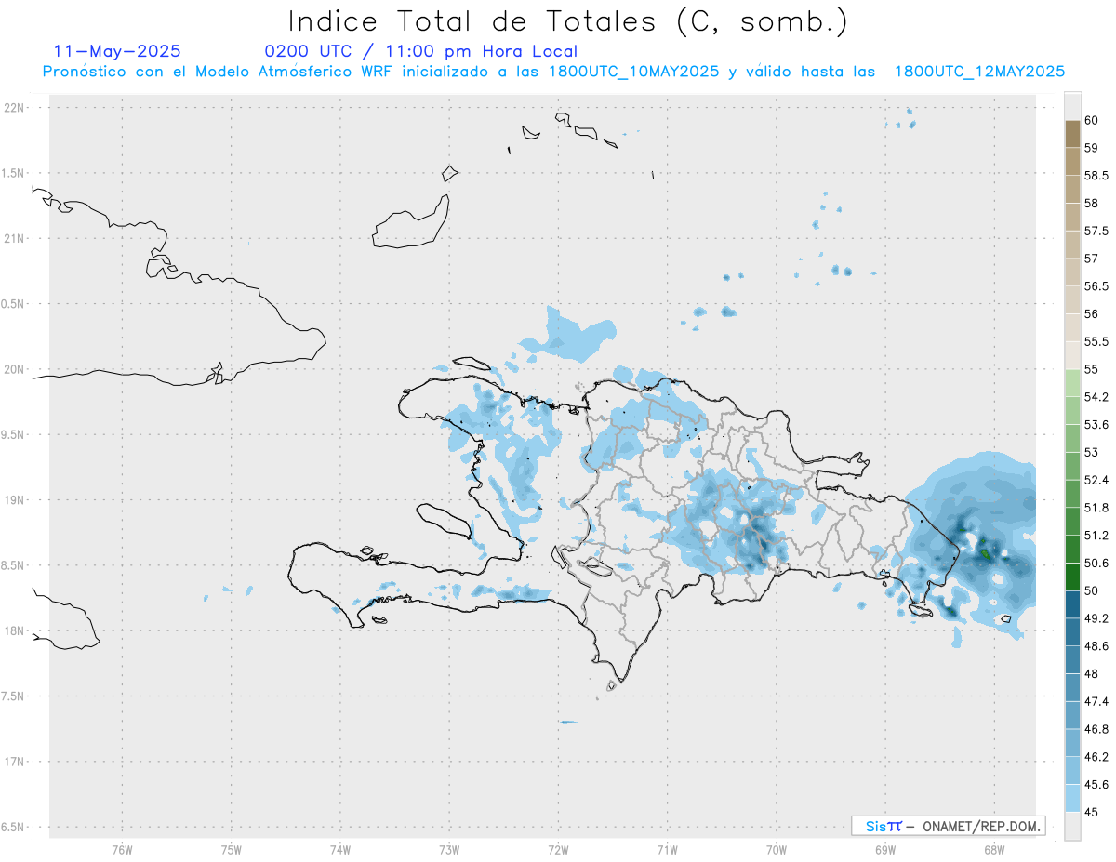Click the "75W" longitude label
1116x862 pixels.
point(231,850)
